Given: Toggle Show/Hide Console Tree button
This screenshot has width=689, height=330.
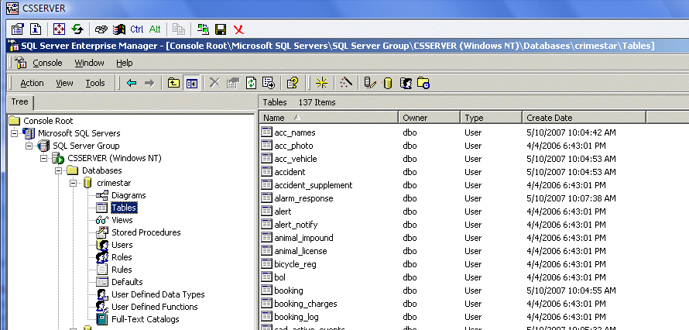Looking at the screenshot, I should (191, 83).
